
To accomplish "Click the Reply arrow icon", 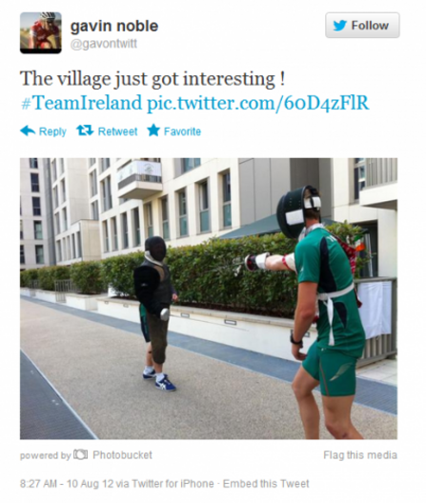I will [x=28, y=131].
